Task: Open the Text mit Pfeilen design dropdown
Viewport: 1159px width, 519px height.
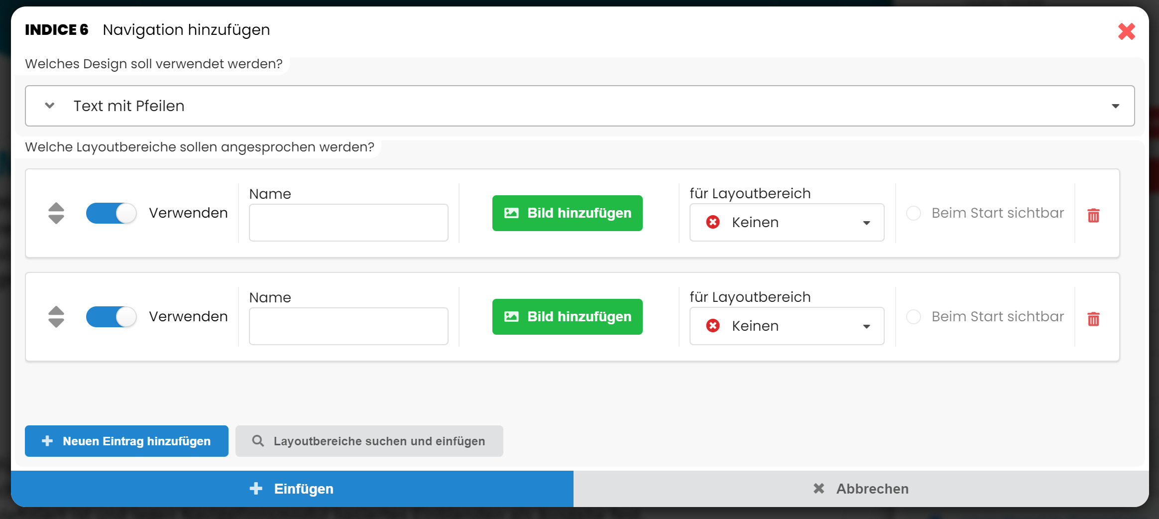Action: tap(579, 106)
